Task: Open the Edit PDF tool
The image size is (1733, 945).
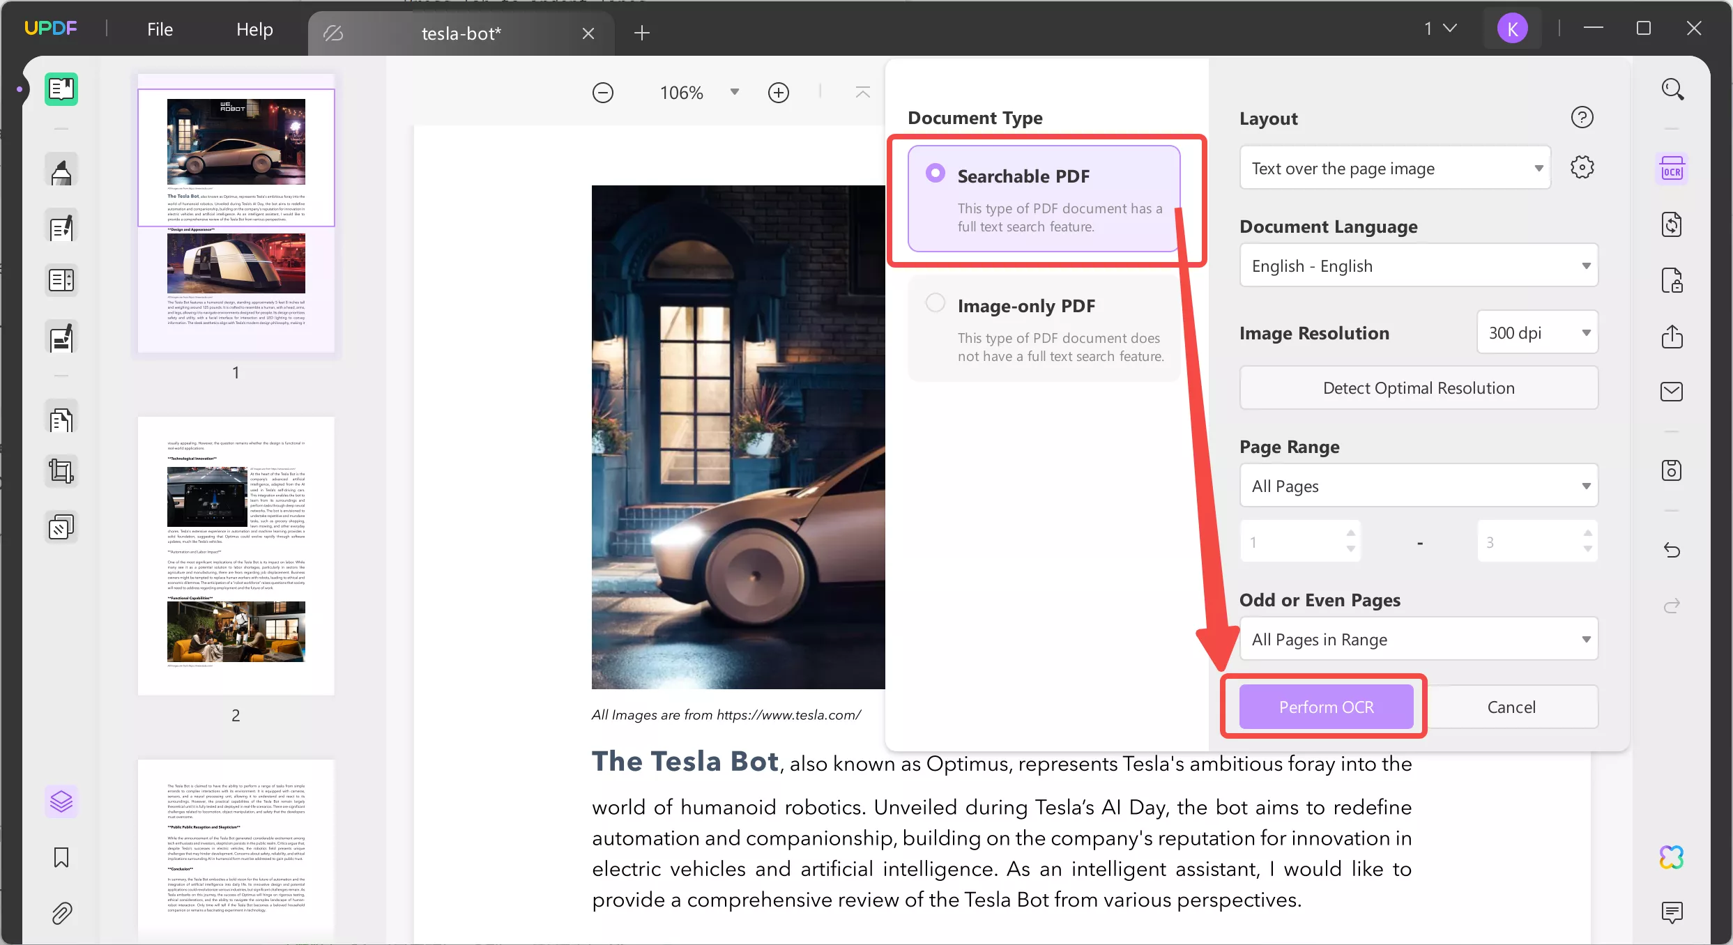Action: (x=61, y=227)
